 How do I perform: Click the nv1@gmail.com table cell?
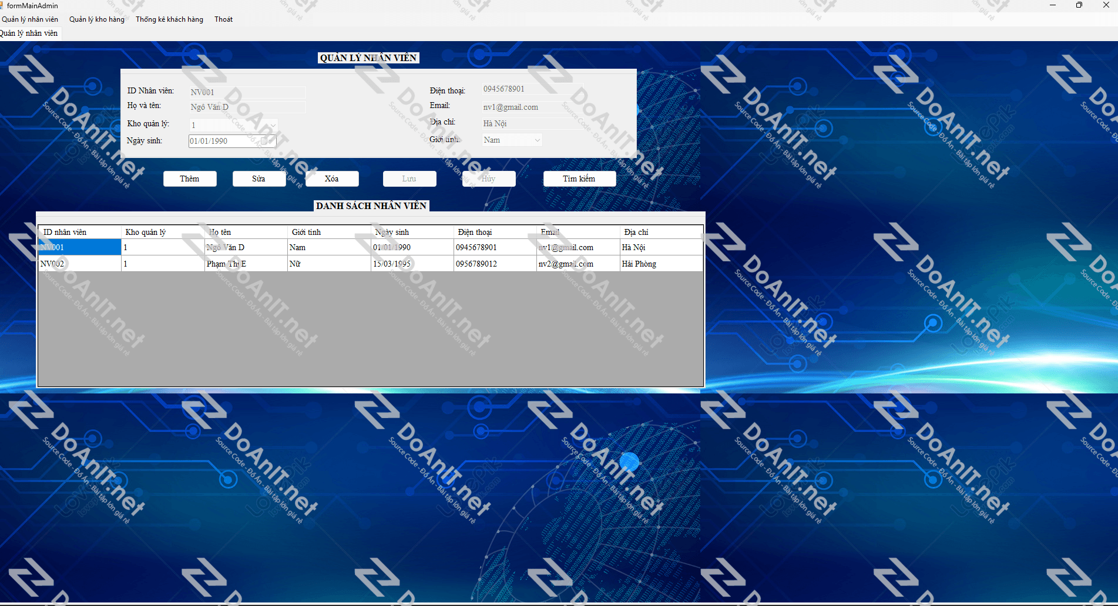(x=578, y=247)
